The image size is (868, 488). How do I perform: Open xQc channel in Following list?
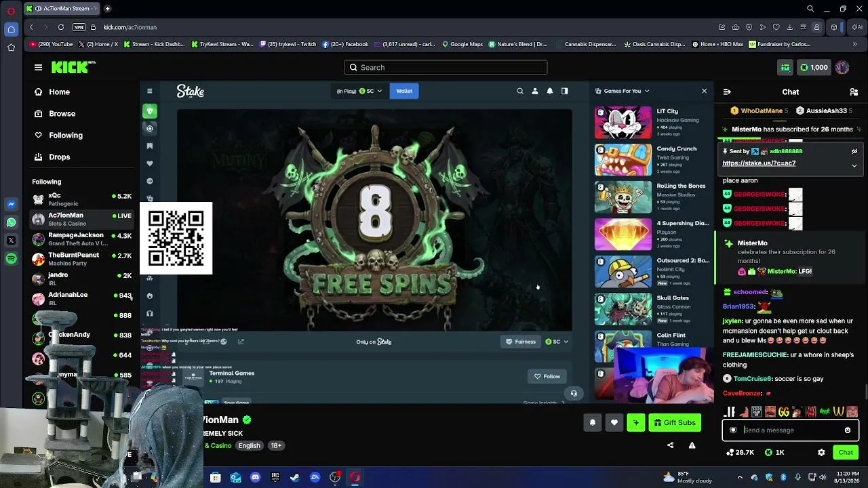(x=81, y=199)
